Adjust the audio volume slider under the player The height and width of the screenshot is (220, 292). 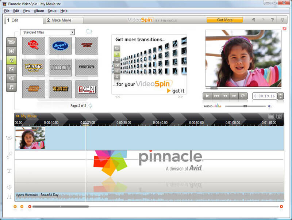click(245, 106)
